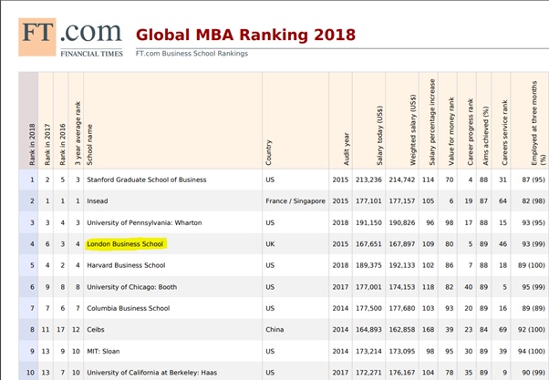Image resolution: width=549 pixels, height=380 pixels.
Task: Click Ceibs salary increase value 168
Action: coord(429,330)
